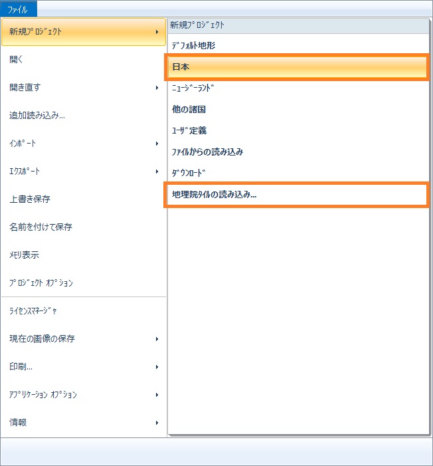This screenshot has height=466, width=433.
Task: Choose ファイルからの読み込み entry
Action: [x=298, y=152]
